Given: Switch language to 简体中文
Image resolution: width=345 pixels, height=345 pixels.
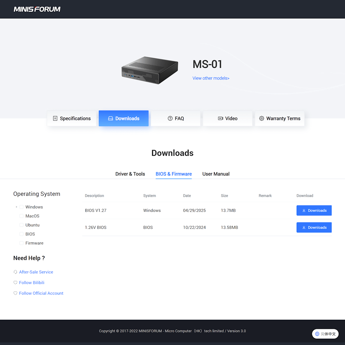Looking at the screenshot, I should (325, 334).
